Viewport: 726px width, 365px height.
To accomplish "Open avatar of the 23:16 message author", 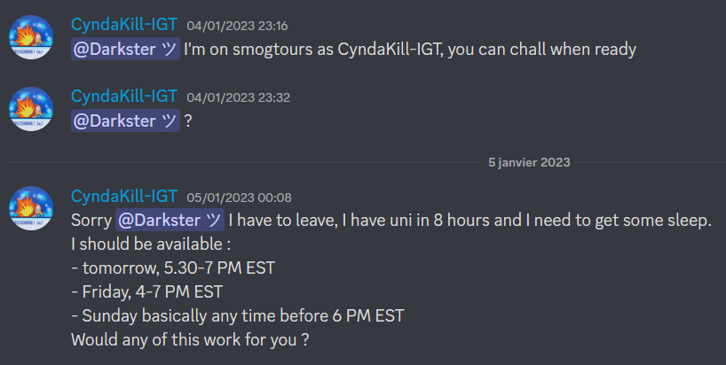I will tap(31, 37).
